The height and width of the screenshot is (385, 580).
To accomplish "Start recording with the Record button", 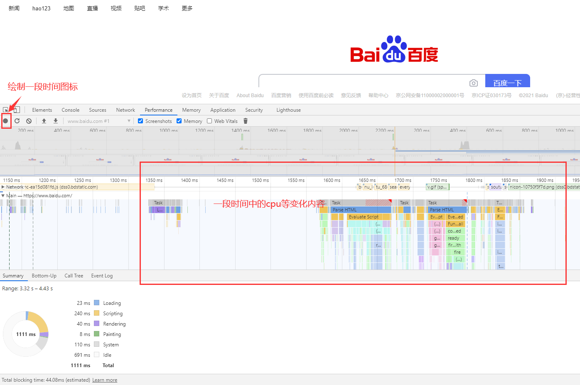I will pos(6,121).
